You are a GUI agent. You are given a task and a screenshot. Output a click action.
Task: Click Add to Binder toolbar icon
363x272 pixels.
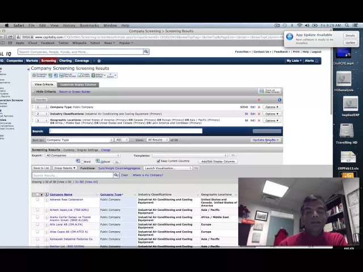pyautogui.click(x=98, y=75)
